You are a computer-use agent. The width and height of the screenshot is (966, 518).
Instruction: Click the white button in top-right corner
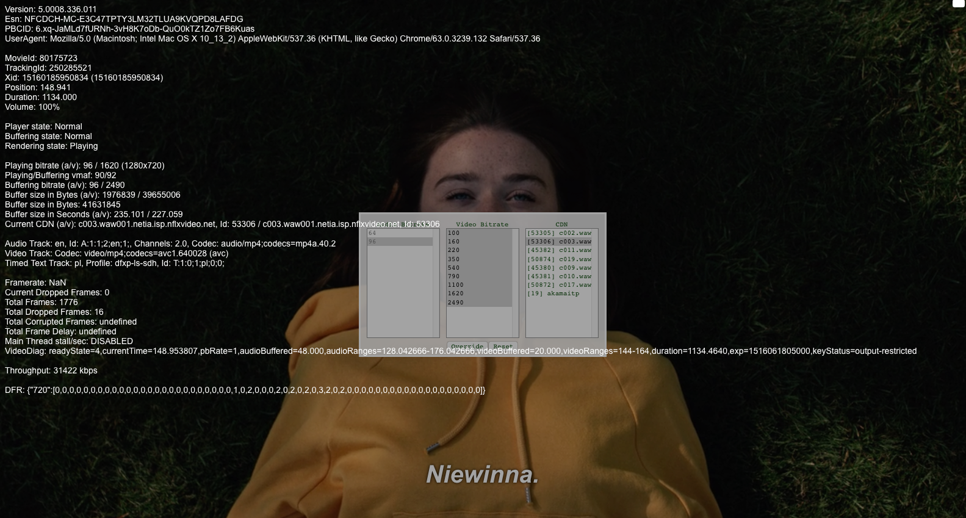click(x=959, y=3)
